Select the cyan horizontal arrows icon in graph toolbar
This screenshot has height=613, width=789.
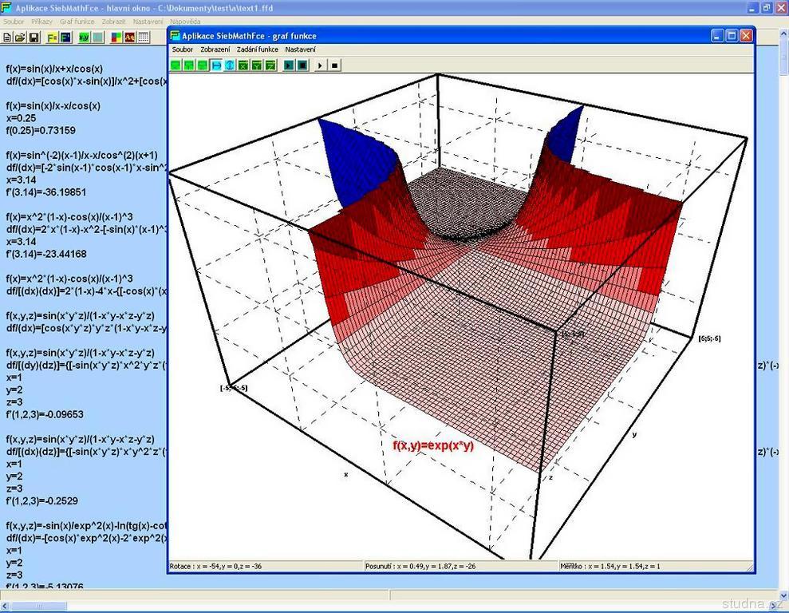pos(216,65)
